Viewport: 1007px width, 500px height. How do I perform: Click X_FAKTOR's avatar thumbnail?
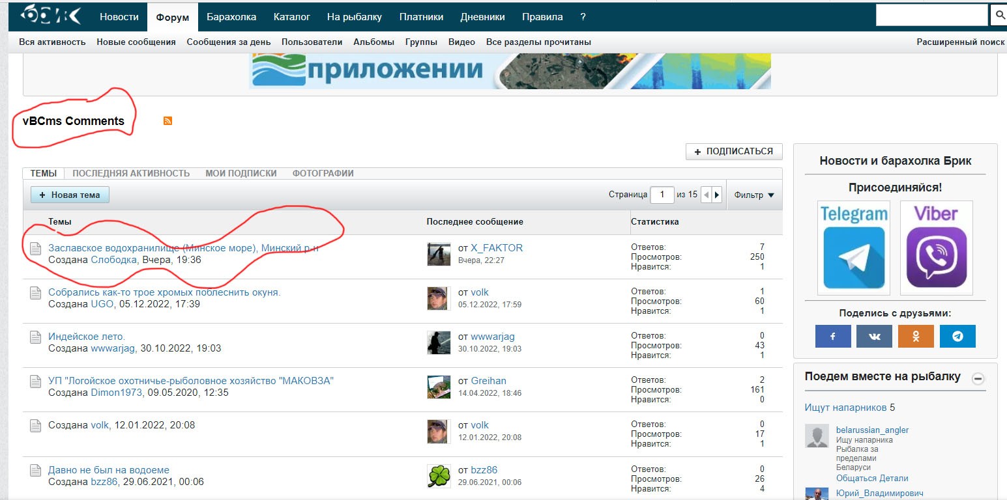(x=439, y=254)
